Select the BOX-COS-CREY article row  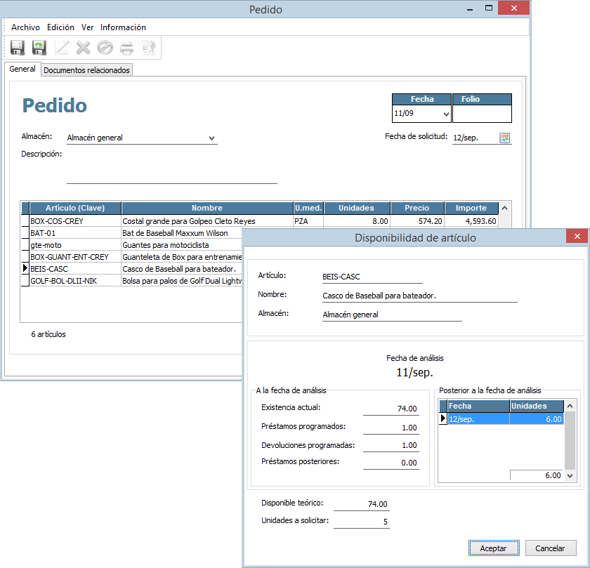pos(74,220)
